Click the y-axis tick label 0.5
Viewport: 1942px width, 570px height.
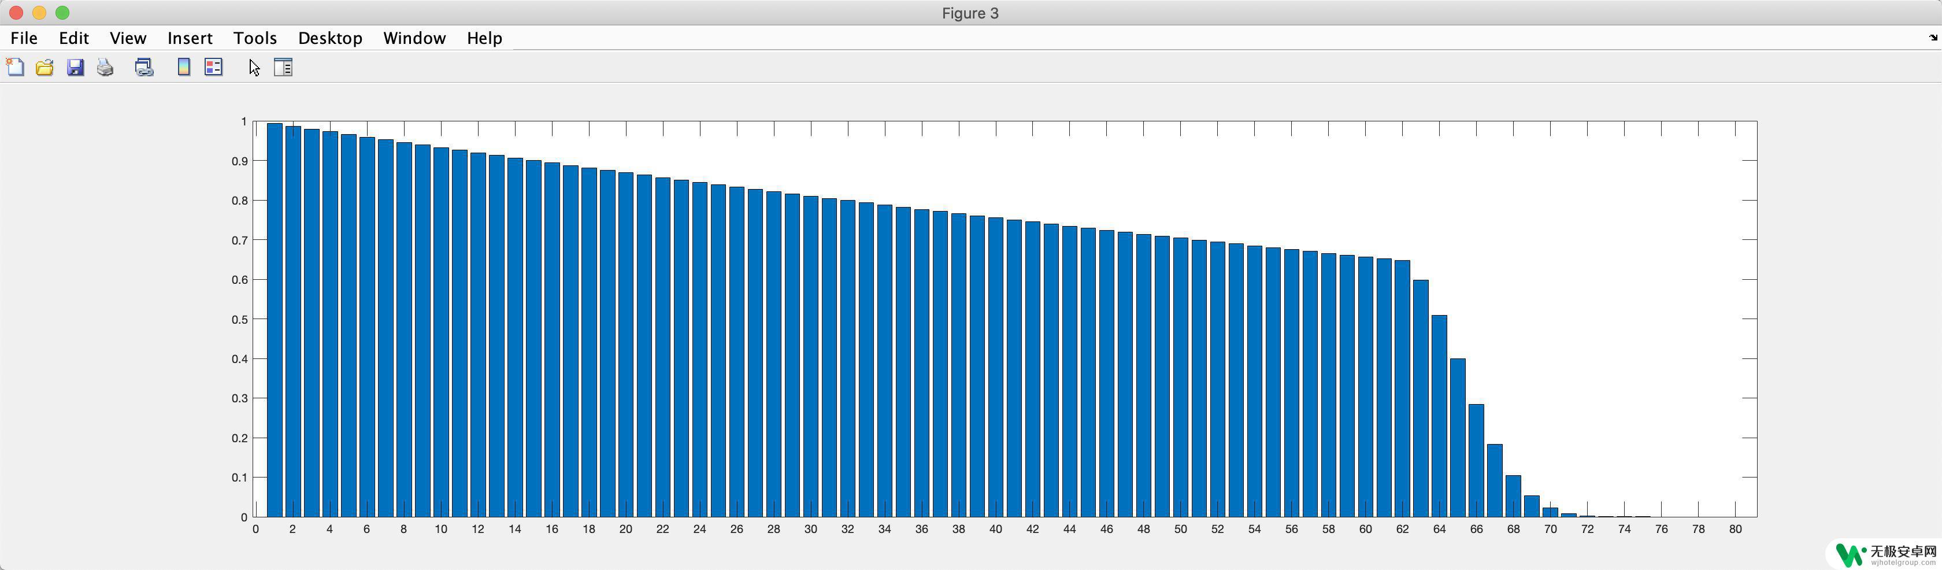pyautogui.click(x=240, y=320)
